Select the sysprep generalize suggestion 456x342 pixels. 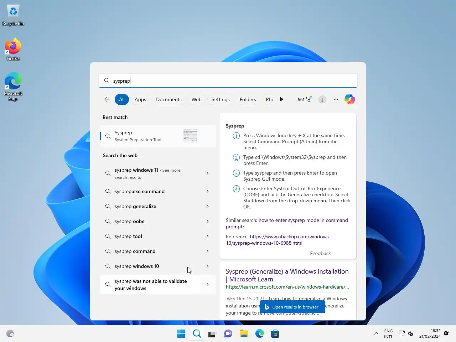point(150,206)
